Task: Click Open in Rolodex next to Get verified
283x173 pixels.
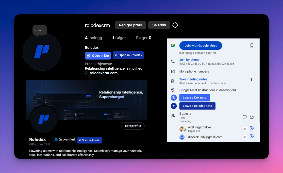Action: pyautogui.click(x=90, y=140)
